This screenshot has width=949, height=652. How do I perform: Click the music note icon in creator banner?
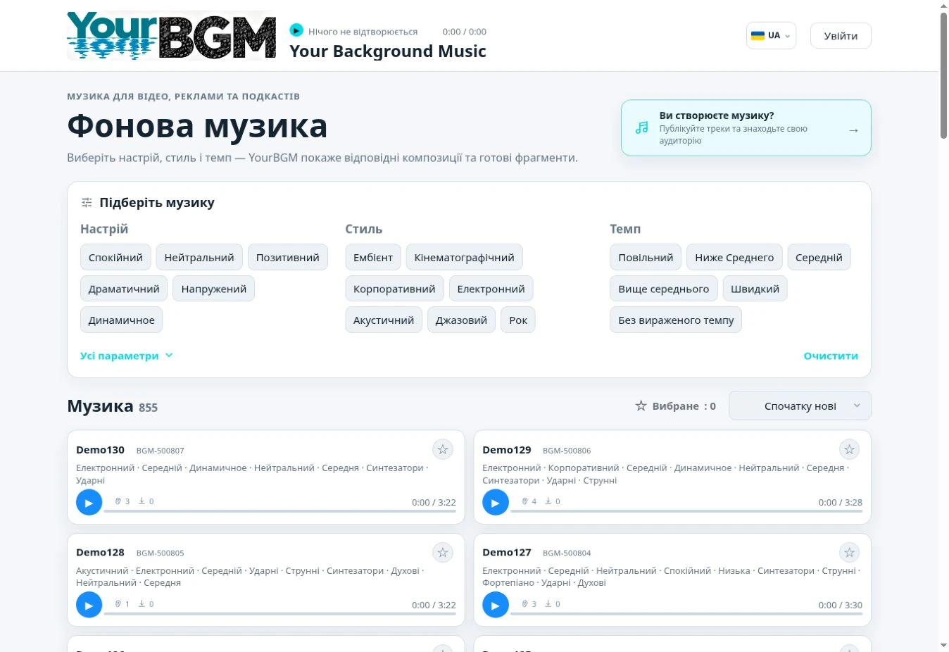pyautogui.click(x=641, y=127)
